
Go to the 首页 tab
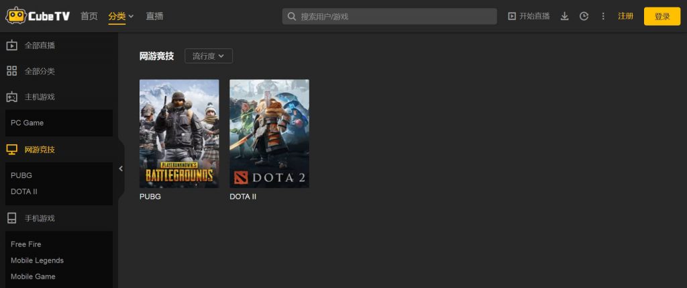click(89, 16)
